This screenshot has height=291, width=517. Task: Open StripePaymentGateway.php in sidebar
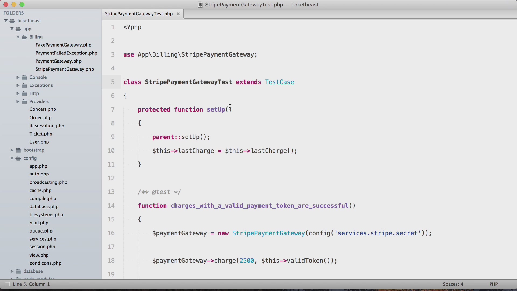pos(65,69)
